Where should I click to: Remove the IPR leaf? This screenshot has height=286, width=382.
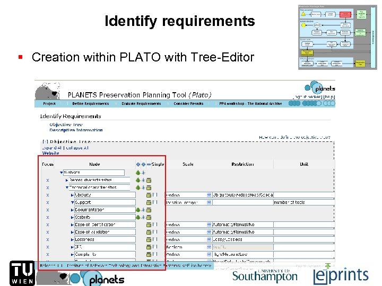[149, 247]
